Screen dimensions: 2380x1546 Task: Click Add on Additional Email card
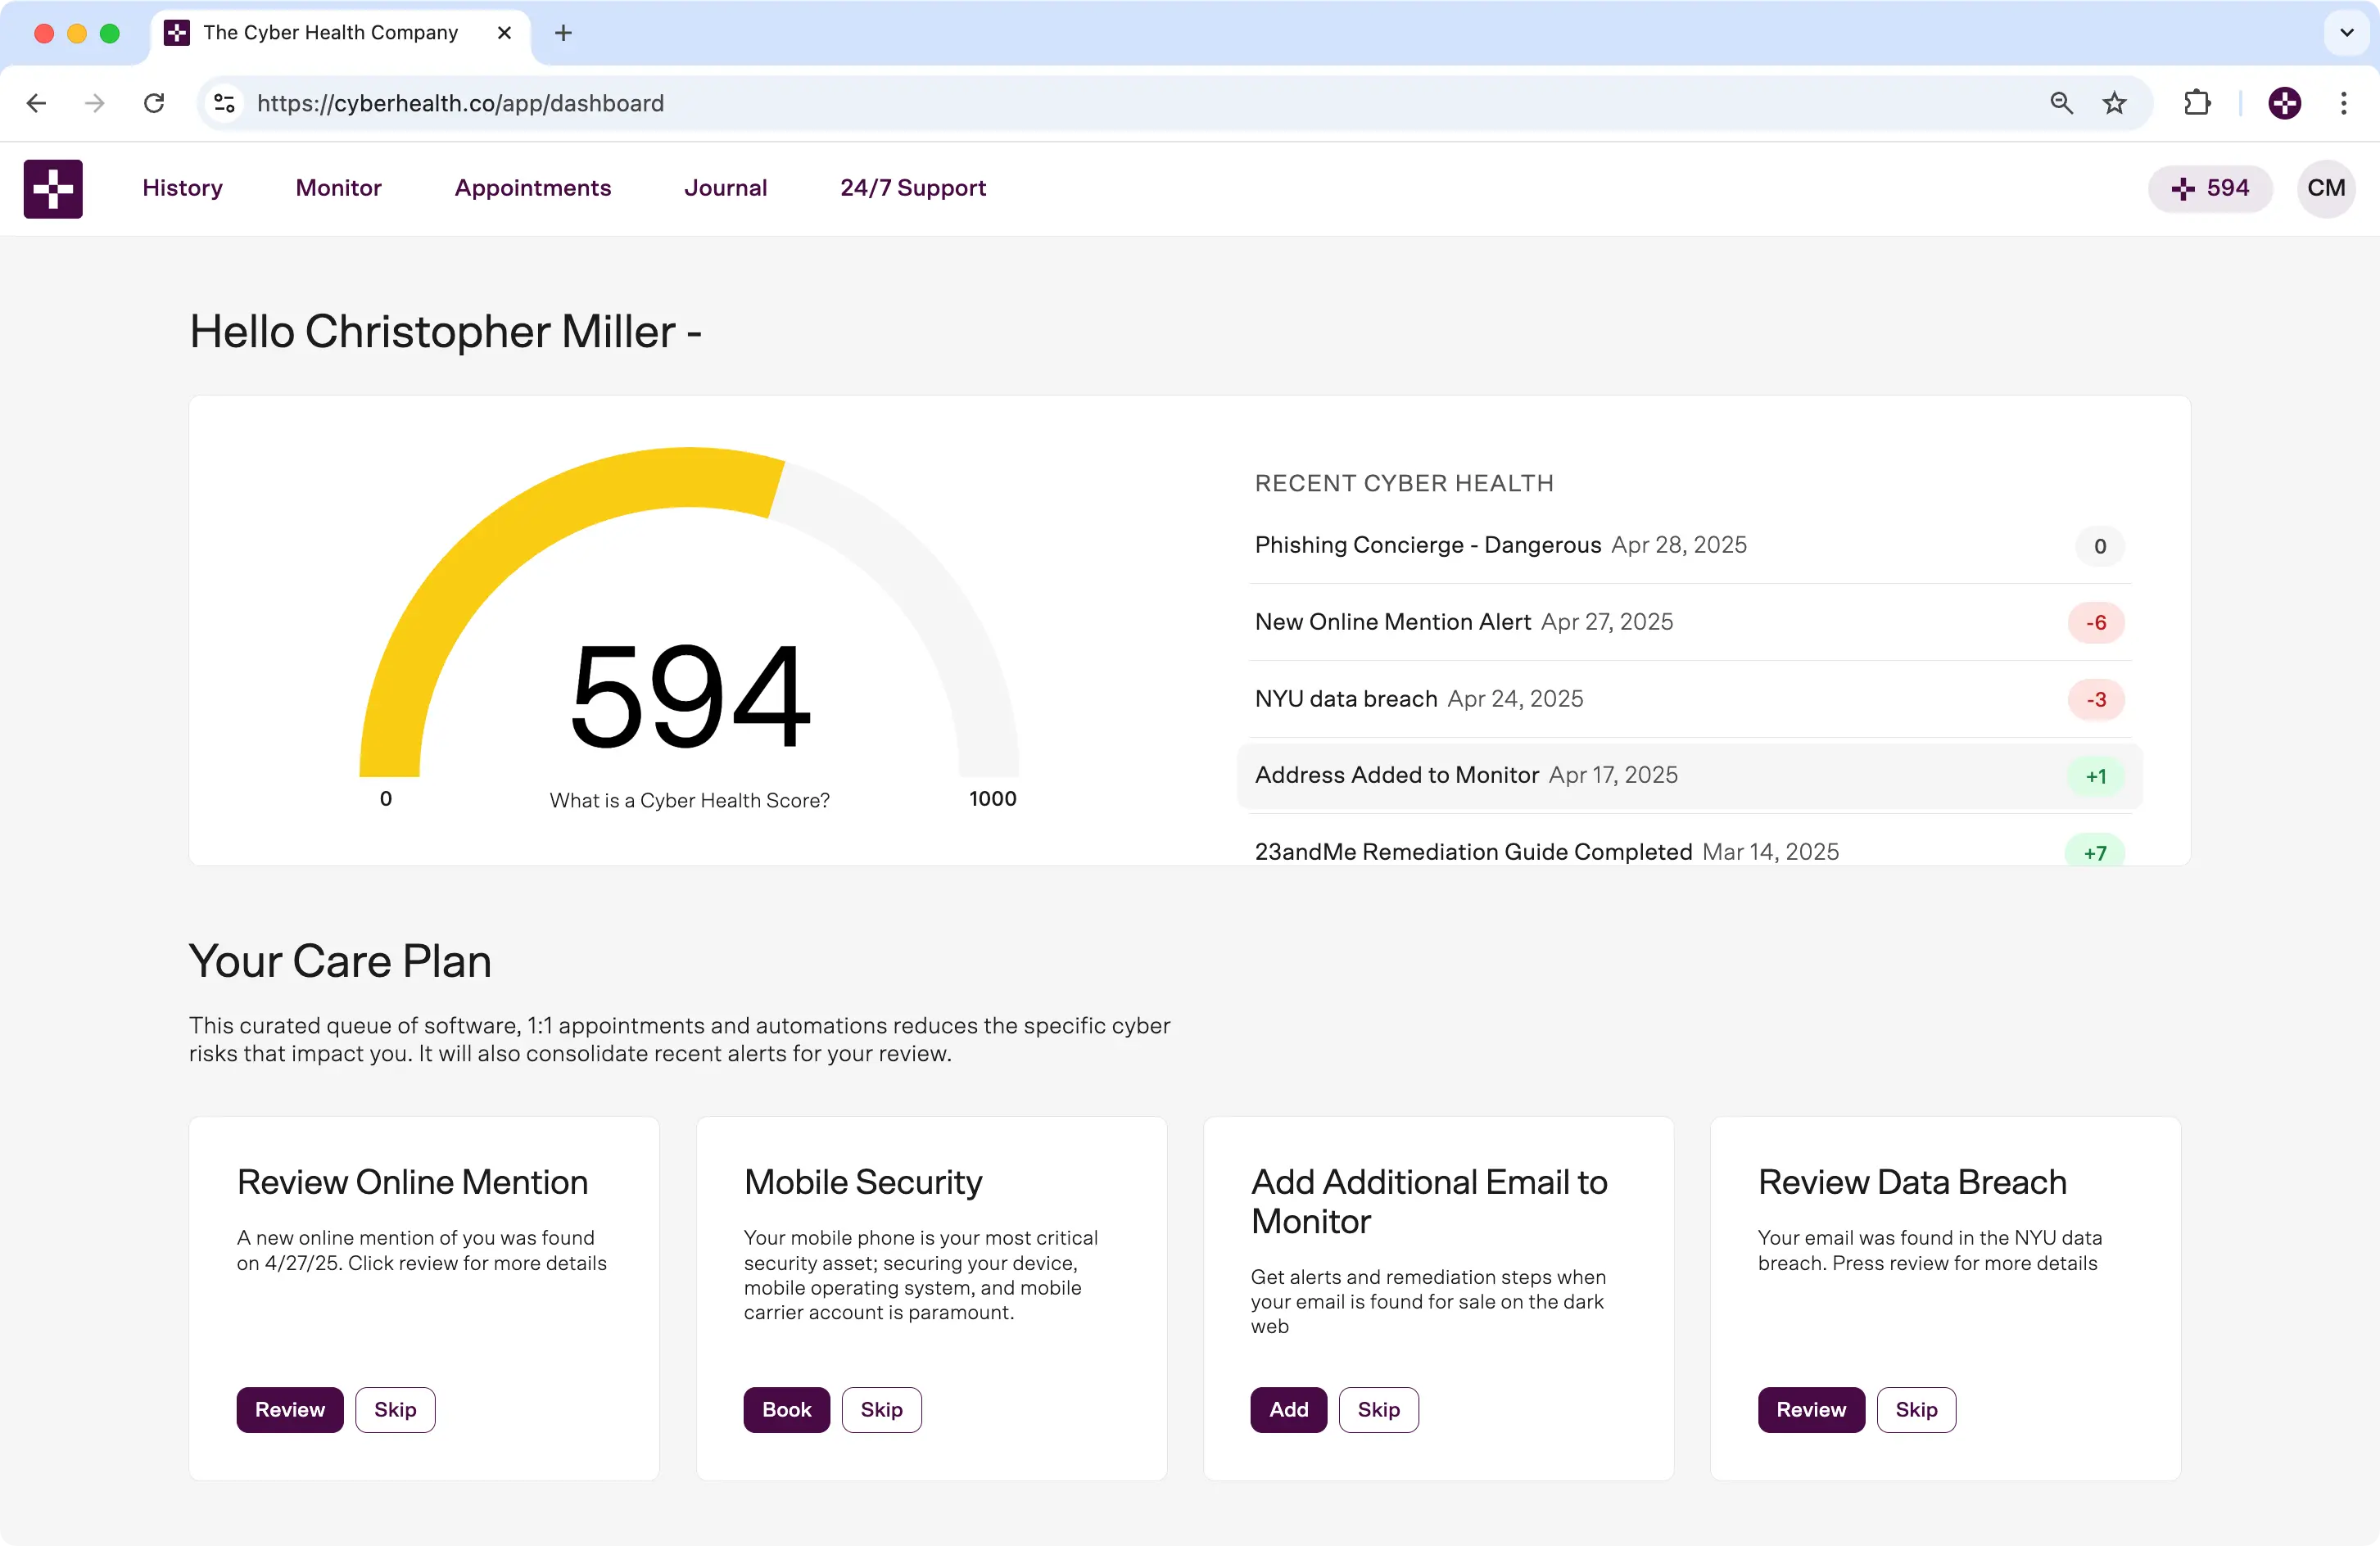click(1288, 1409)
